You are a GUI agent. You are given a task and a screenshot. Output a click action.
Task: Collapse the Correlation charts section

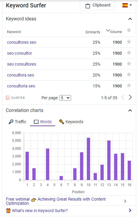[130, 110]
